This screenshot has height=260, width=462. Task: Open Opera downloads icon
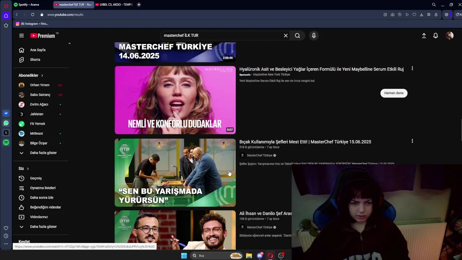click(x=421, y=14)
